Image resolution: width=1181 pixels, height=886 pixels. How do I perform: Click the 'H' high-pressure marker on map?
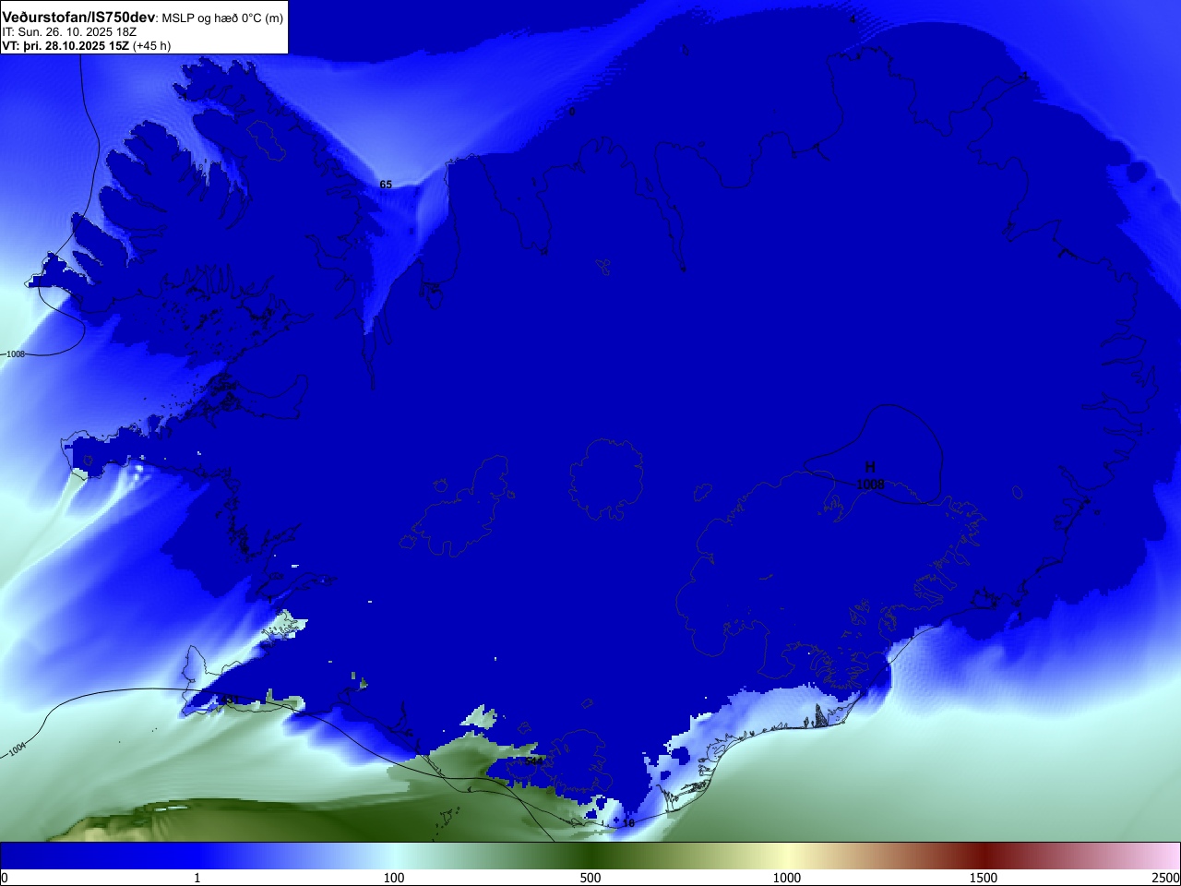[x=870, y=468]
